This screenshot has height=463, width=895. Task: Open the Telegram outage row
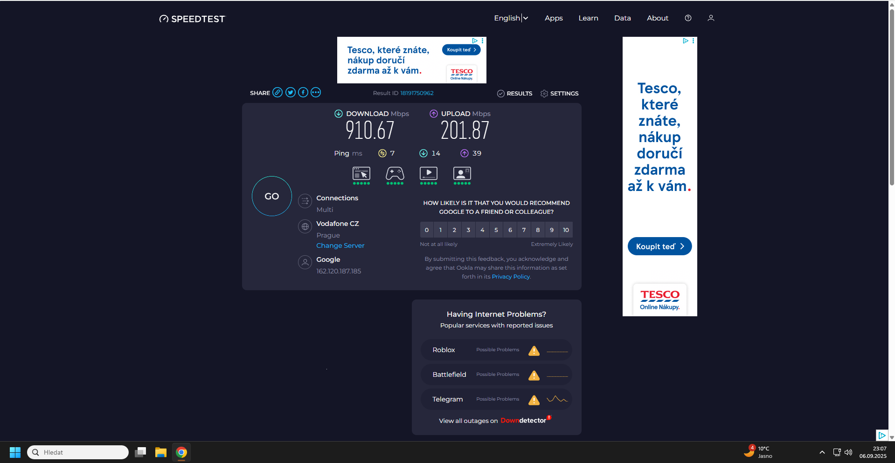[496, 399]
